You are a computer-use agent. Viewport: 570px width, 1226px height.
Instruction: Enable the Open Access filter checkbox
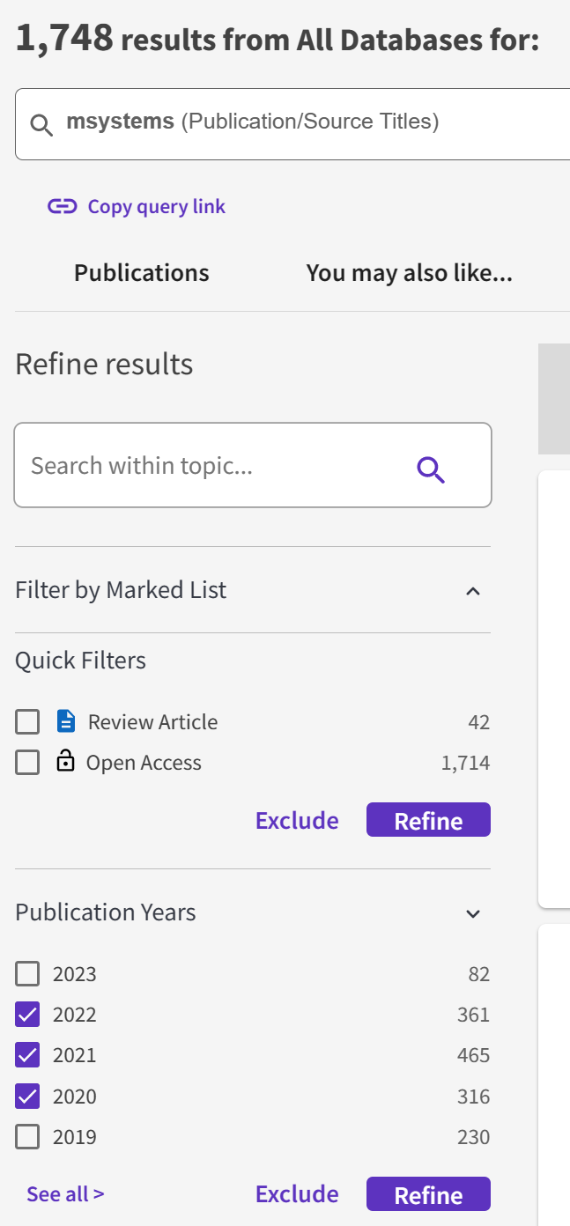[27, 763]
